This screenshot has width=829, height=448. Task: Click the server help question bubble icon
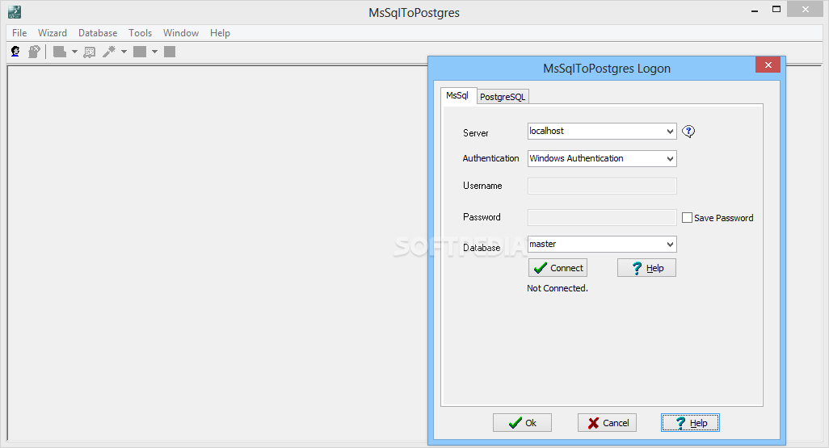coord(688,131)
